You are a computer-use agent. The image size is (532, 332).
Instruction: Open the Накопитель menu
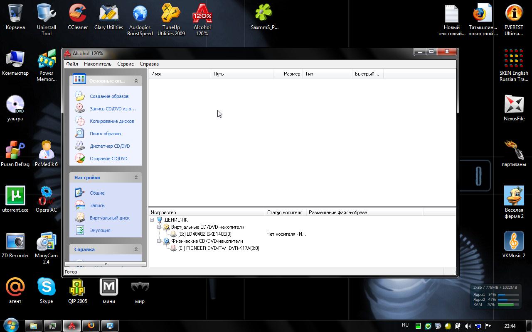98,64
